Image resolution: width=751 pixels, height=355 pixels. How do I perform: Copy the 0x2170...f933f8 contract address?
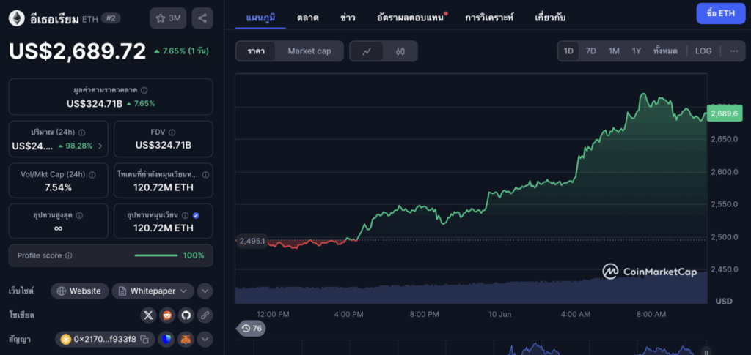pos(145,340)
